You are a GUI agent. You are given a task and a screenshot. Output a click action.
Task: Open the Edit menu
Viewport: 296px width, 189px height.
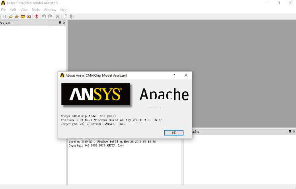(x=13, y=10)
